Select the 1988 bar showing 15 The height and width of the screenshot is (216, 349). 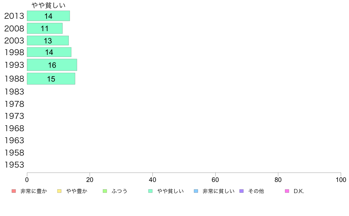[51, 79]
